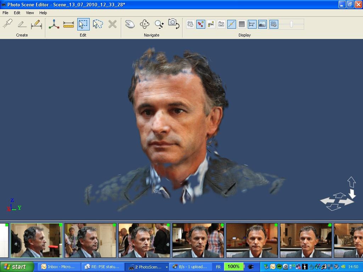Open the View menu
Image resolution: width=363 pixels, height=272 pixels.
coord(30,13)
